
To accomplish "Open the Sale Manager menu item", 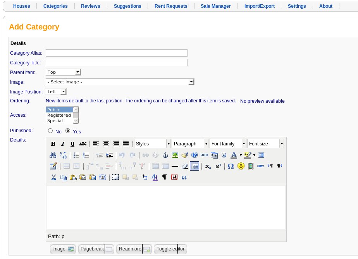I will [x=215, y=6].
